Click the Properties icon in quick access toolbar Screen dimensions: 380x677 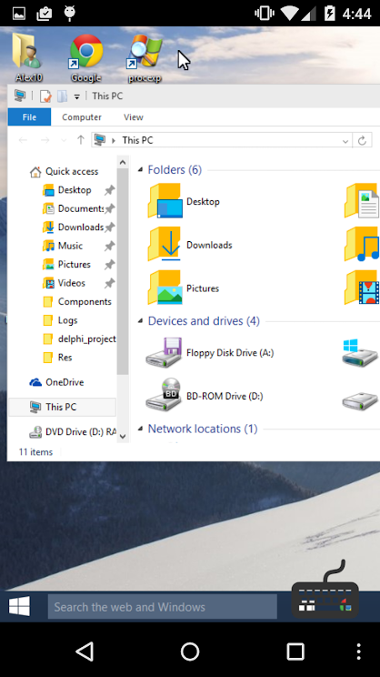pyautogui.click(x=45, y=96)
